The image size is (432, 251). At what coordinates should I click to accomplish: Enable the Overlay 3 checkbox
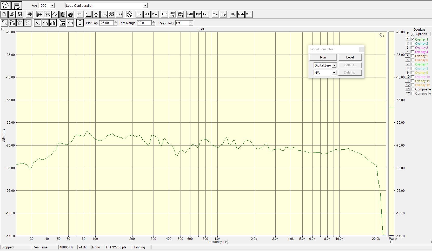(x=413, y=48)
